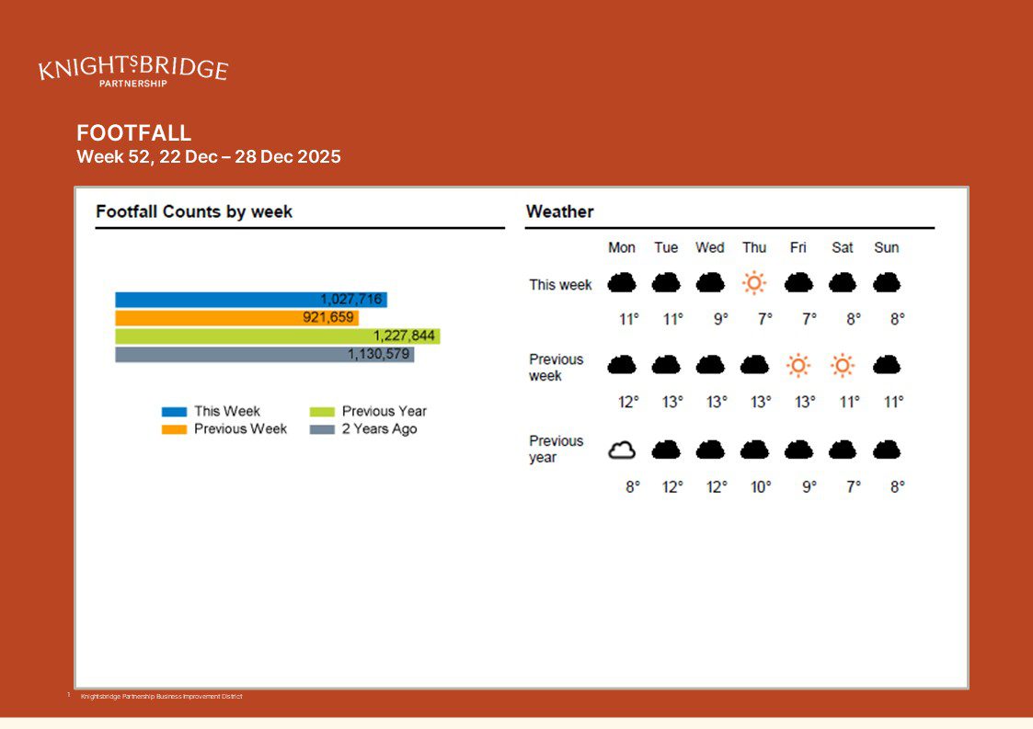Screen dimensions: 1033x729
Task: Click previous week's Saturday sun icon
Action: coord(842,366)
